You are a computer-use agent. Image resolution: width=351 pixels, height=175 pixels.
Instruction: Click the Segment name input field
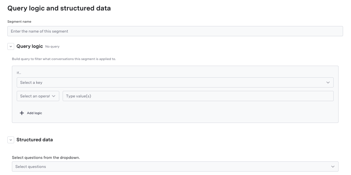coord(175,31)
